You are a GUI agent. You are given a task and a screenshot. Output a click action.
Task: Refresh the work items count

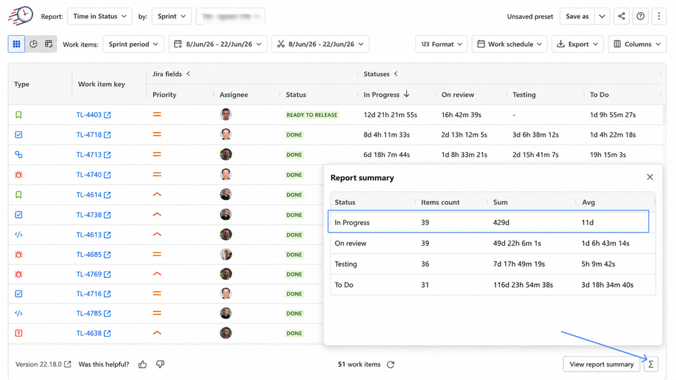pyautogui.click(x=390, y=364)
